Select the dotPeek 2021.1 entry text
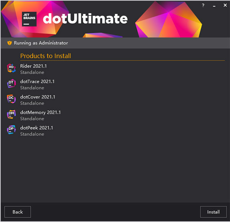230x222 pixels. [36, 128]
